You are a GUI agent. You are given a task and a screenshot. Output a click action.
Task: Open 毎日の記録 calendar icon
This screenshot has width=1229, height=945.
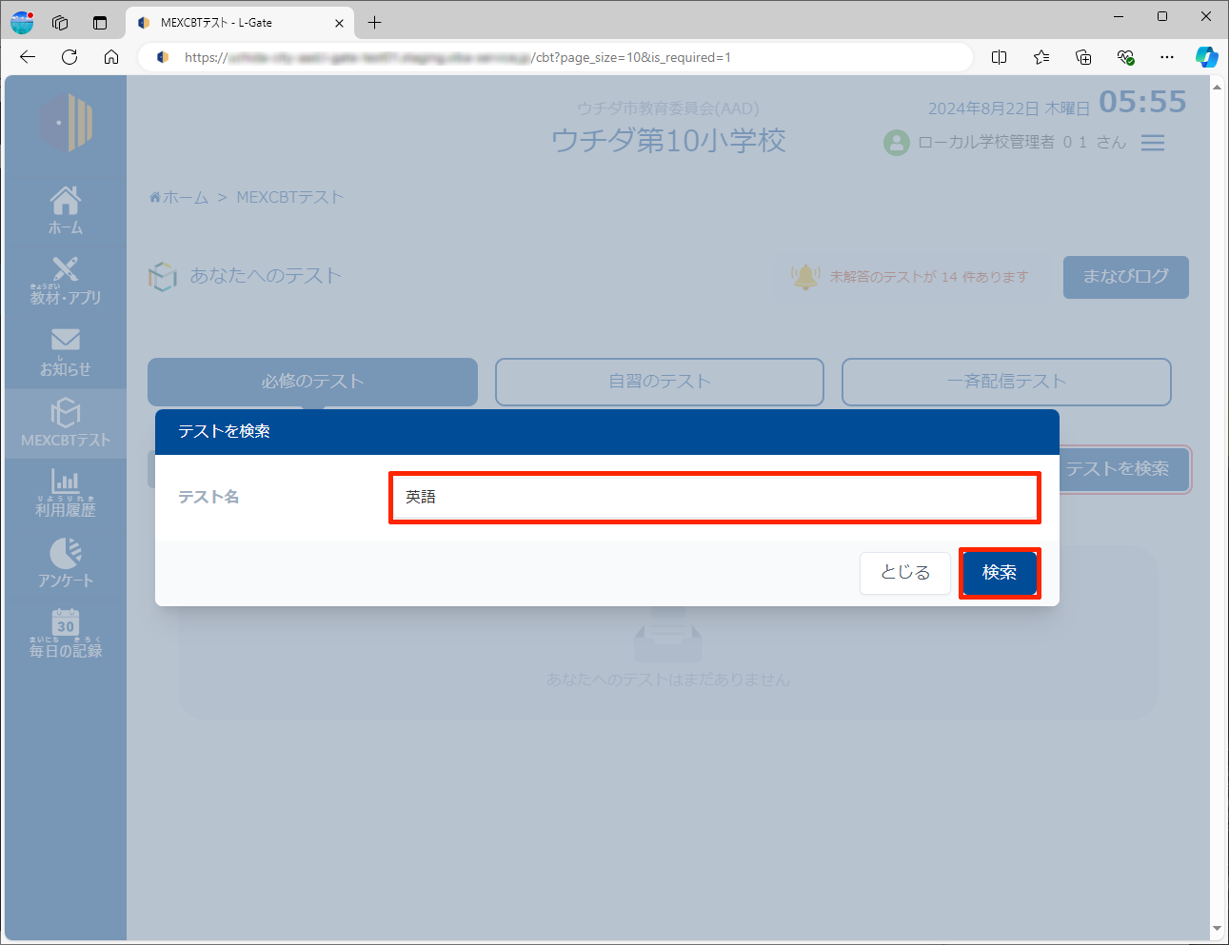(66, 633)
